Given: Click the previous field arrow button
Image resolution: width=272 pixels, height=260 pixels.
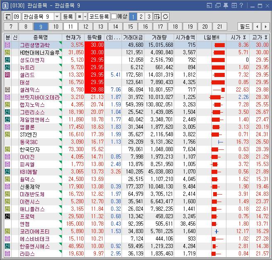Looking at the screenshot, I should pos(257,26).
